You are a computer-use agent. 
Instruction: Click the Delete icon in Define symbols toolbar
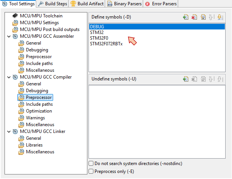pos(194,17)
